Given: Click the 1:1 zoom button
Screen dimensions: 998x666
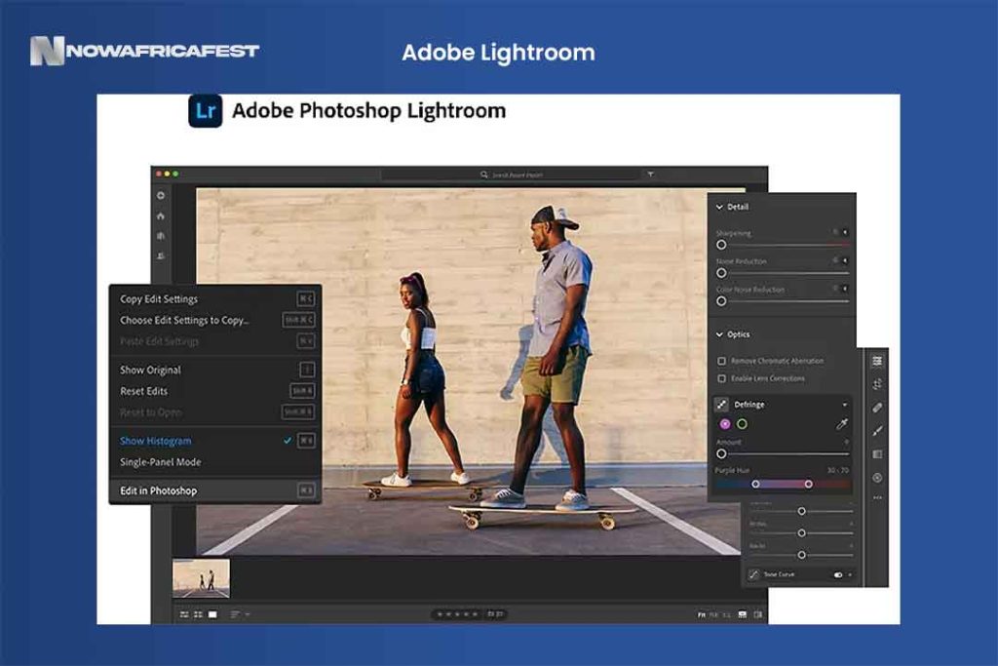Looking at the screenshot, I should click(x=726, y=615).
